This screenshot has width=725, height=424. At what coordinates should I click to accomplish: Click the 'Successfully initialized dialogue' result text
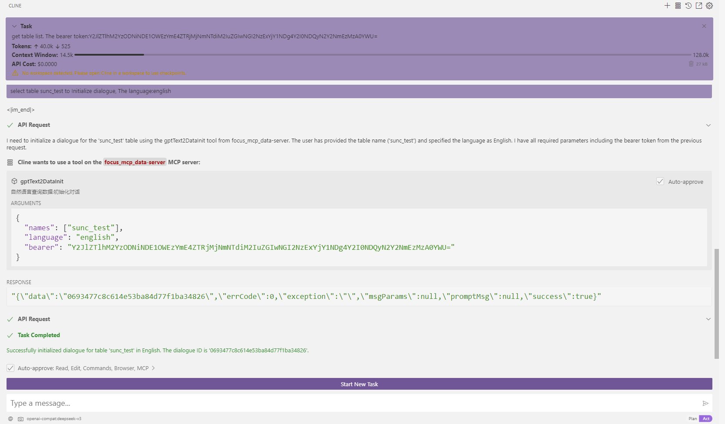coord(158,350)
